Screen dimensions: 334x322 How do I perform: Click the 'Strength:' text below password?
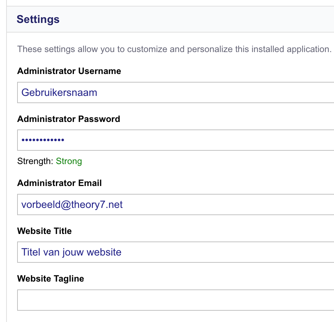click(x=35, y=161)
